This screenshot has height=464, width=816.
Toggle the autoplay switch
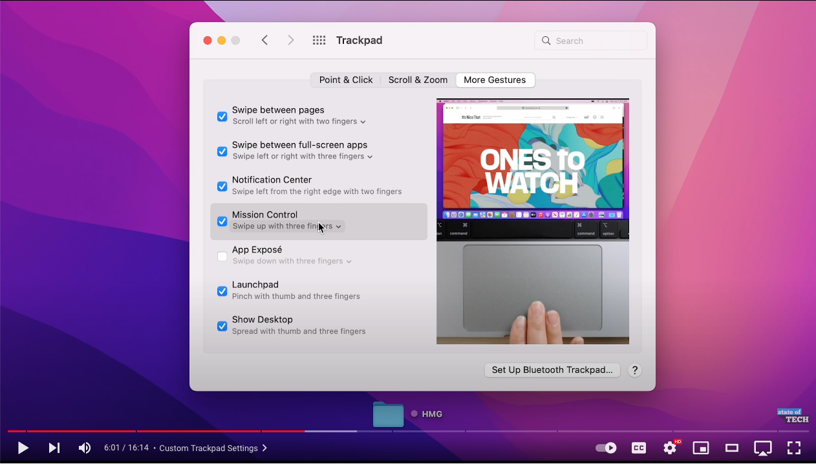coord(606,448)
